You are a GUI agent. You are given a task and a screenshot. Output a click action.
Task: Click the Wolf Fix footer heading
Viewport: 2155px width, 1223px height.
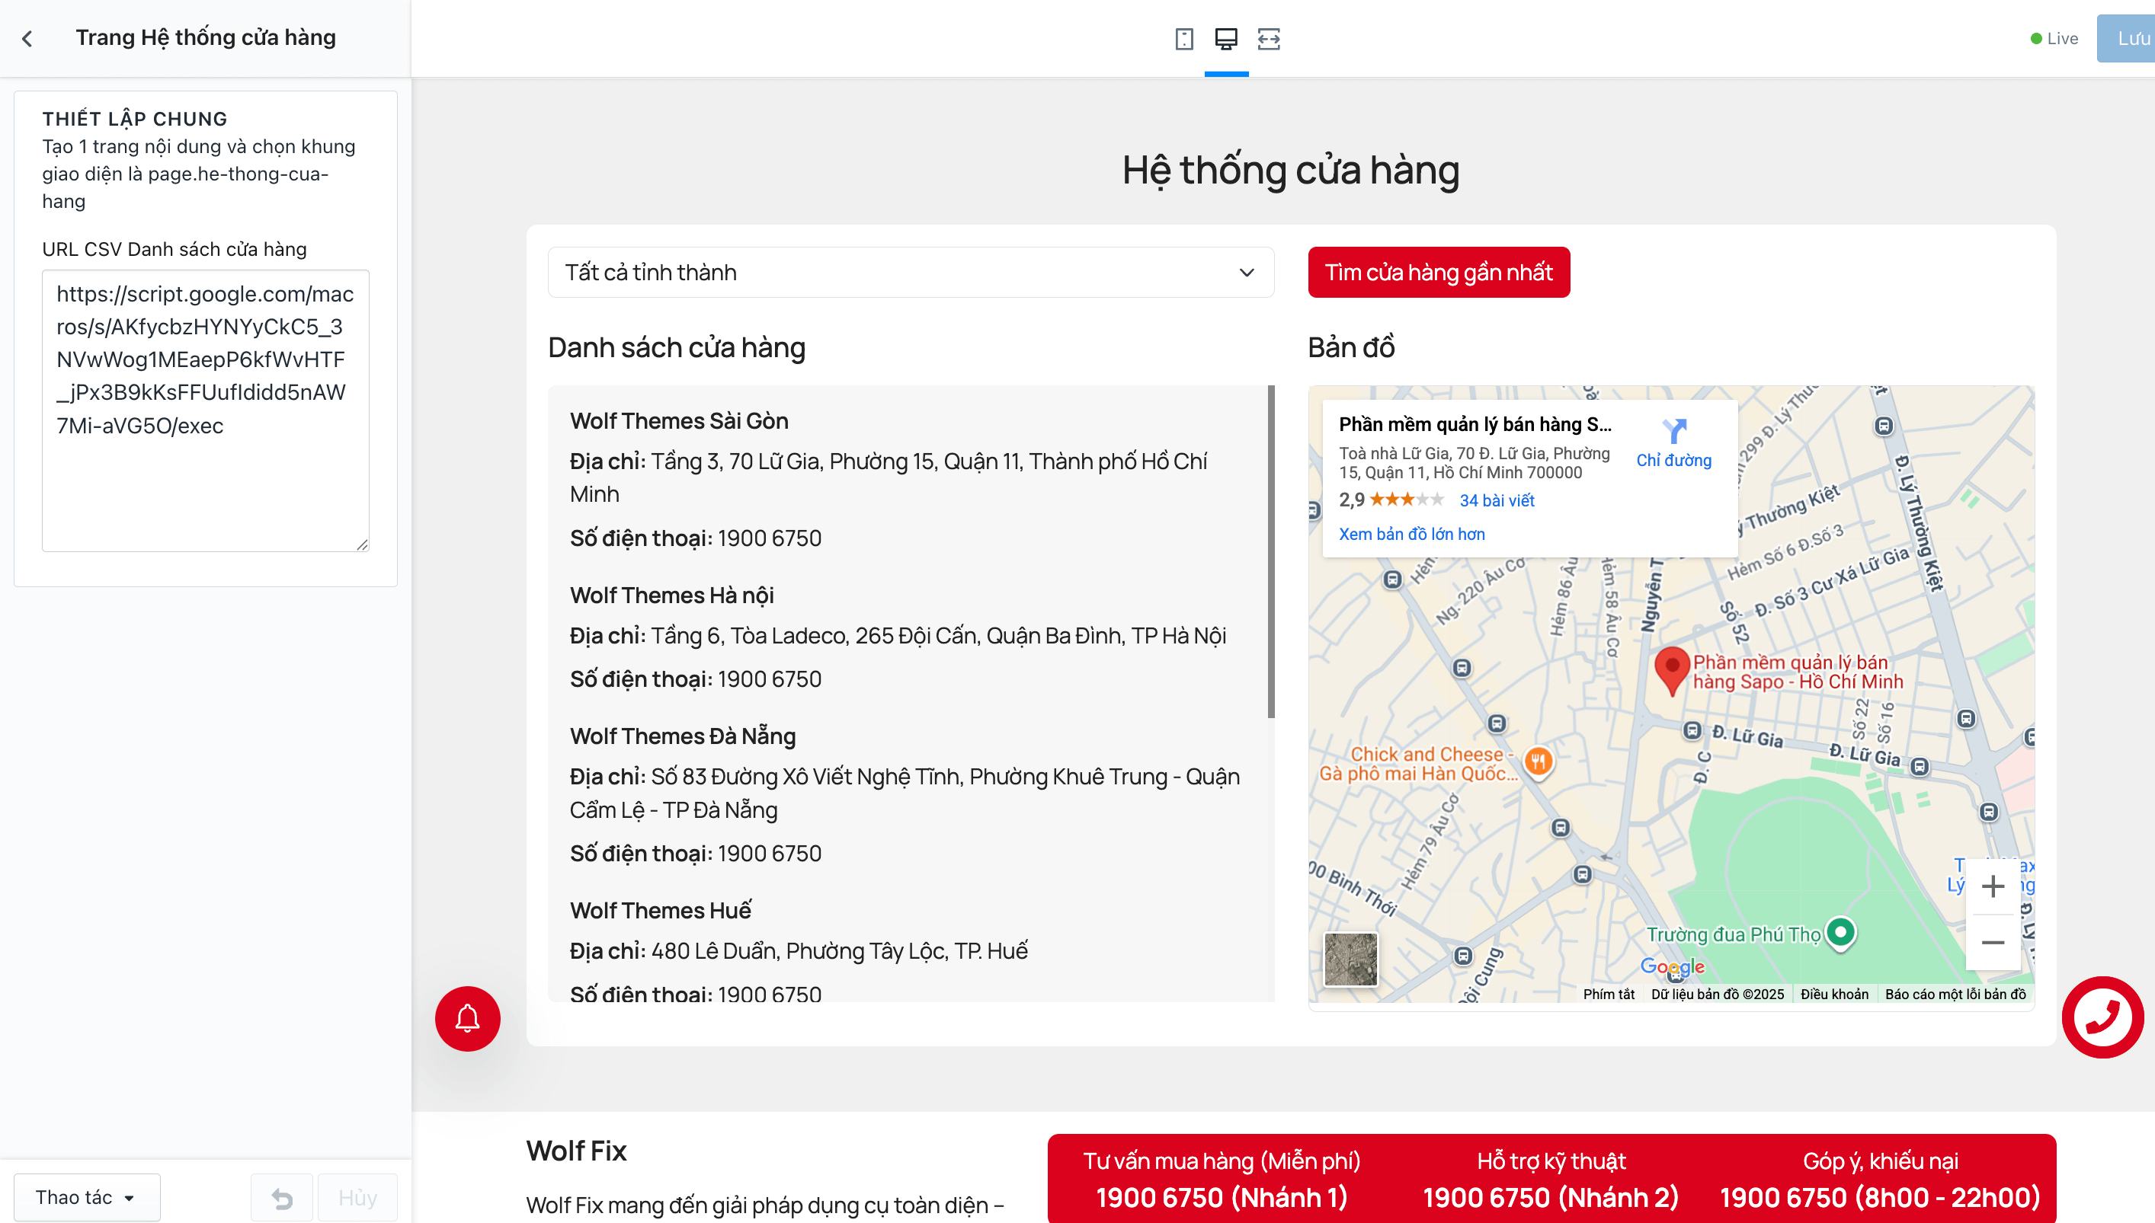[577, 1151]
